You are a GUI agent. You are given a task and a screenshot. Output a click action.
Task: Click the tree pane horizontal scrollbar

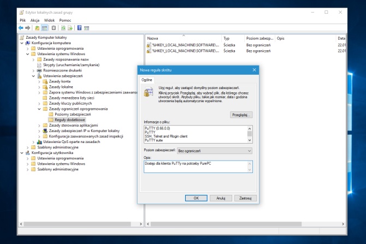pyautogui.click(x=77, y=224)
